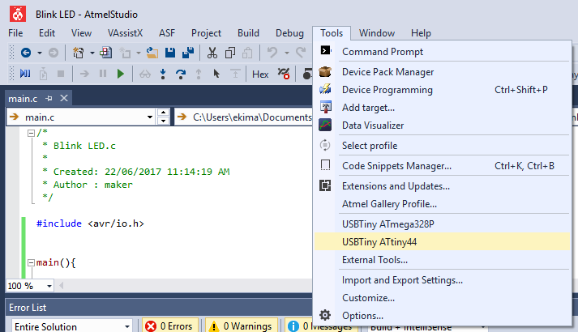Image resolution: width=578 pixels, height=332 pixels.
Task: Close the main.c editor tab
Action: point(64,98)
